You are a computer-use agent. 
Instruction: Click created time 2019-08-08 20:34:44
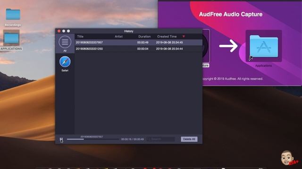(x=169, y=49)
